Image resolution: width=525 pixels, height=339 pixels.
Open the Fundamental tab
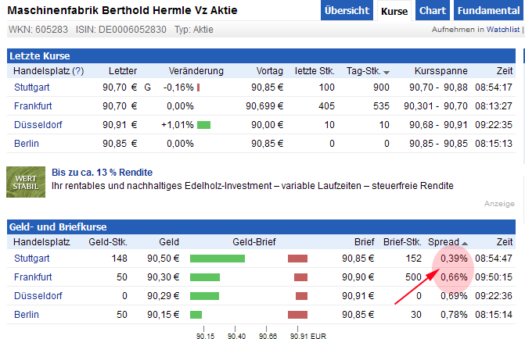489,10
